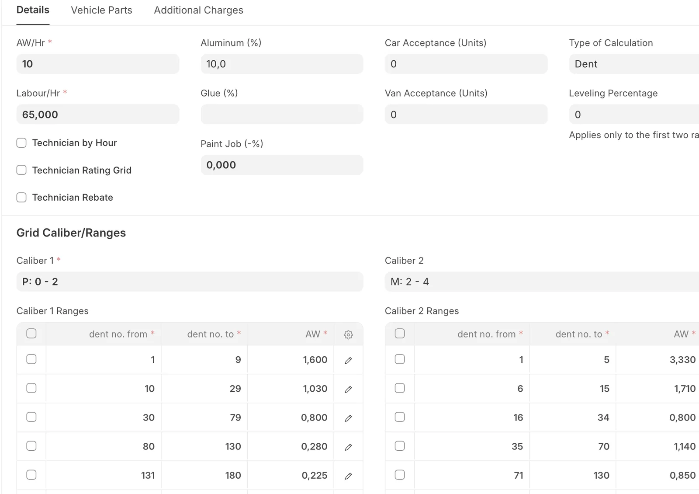The image size is (699, 494).
Task: Open the Additional Charges tab
Action: coord(198,10)
